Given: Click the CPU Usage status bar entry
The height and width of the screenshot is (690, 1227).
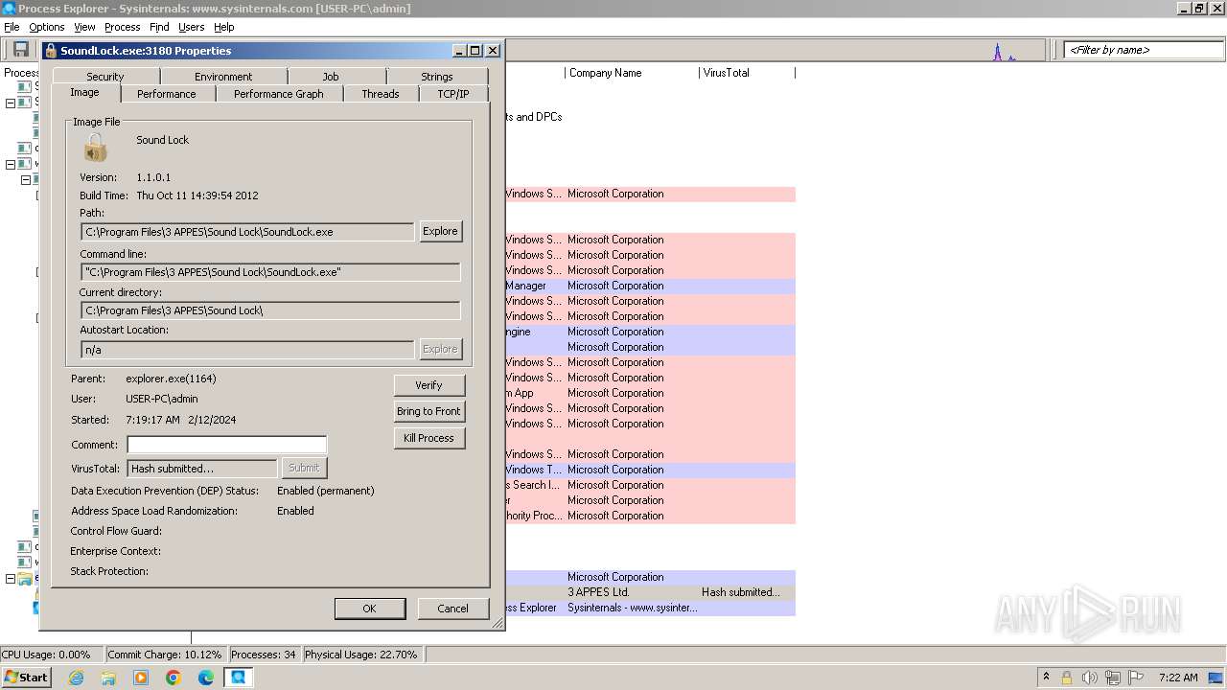Looking at the screenshot, I should (52, 655).
